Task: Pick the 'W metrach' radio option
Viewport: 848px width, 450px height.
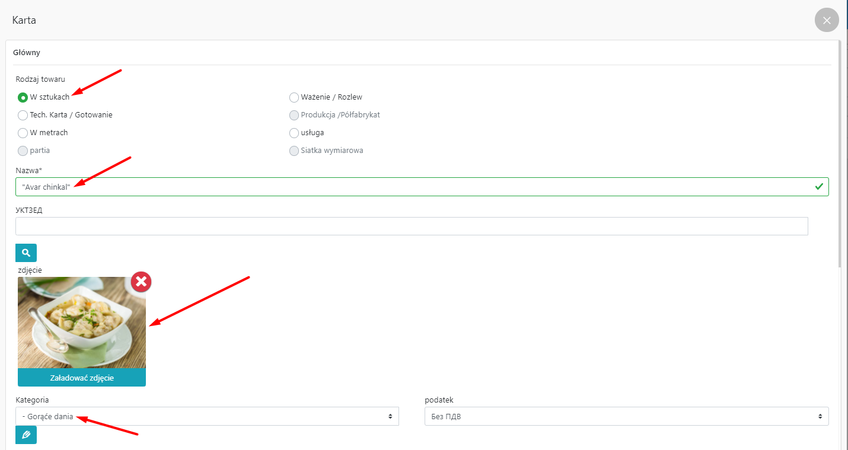Action: (x=23, y=133)
